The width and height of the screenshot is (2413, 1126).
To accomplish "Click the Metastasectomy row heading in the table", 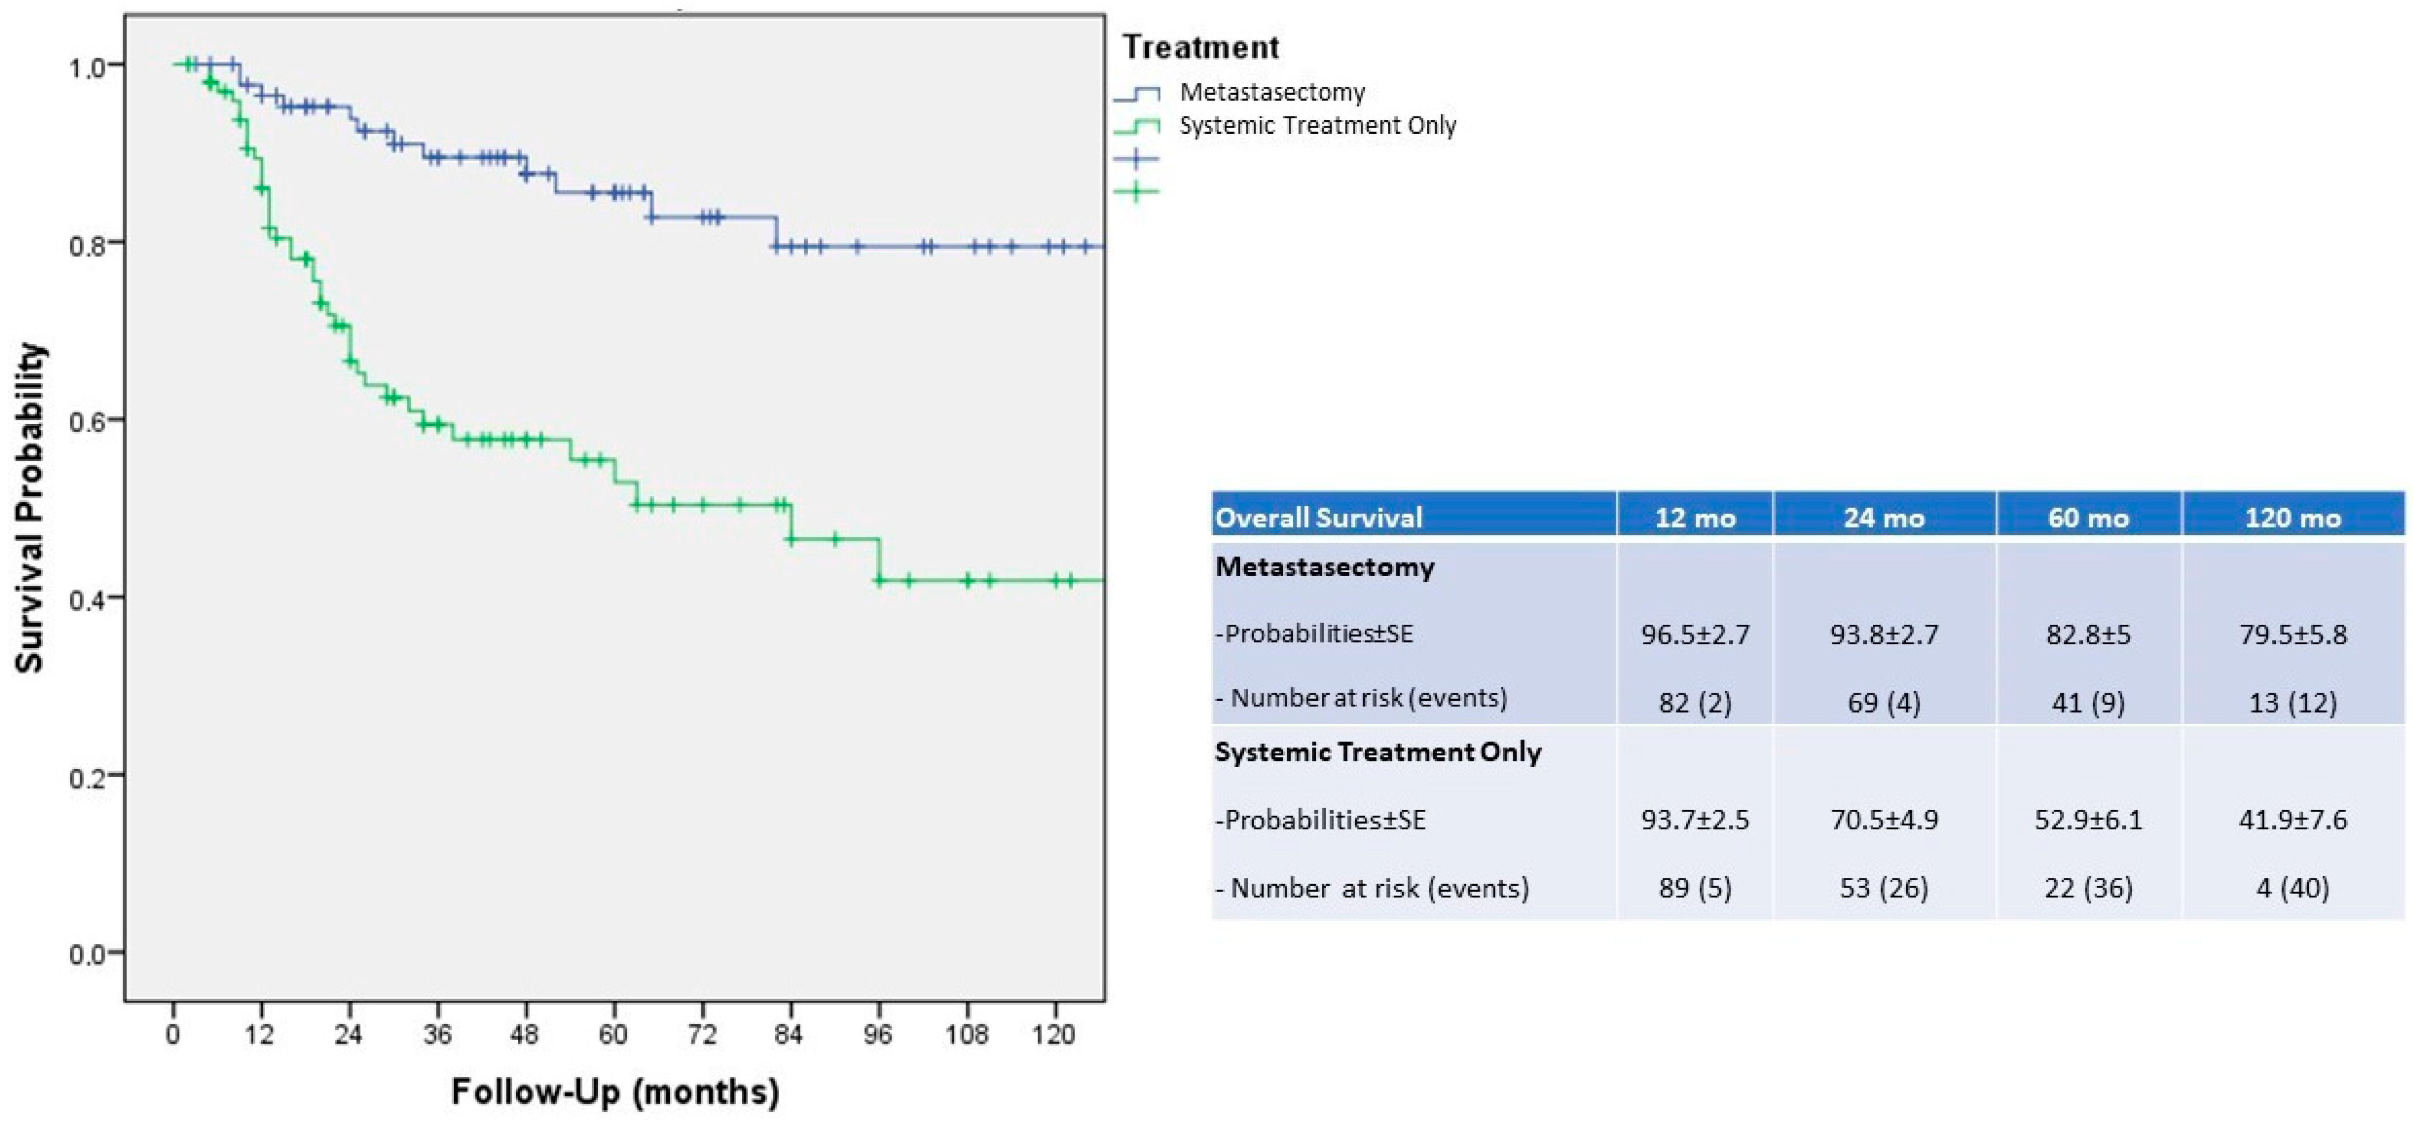I will point(1325,567).
